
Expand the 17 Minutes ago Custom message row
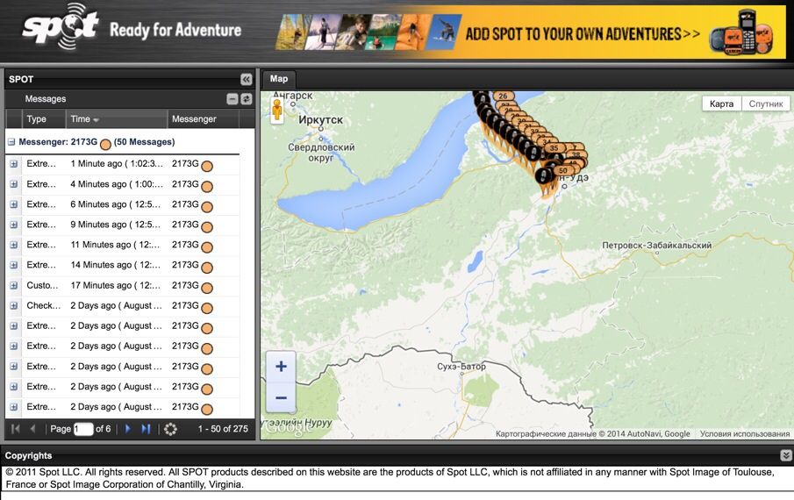click(14, 285)
